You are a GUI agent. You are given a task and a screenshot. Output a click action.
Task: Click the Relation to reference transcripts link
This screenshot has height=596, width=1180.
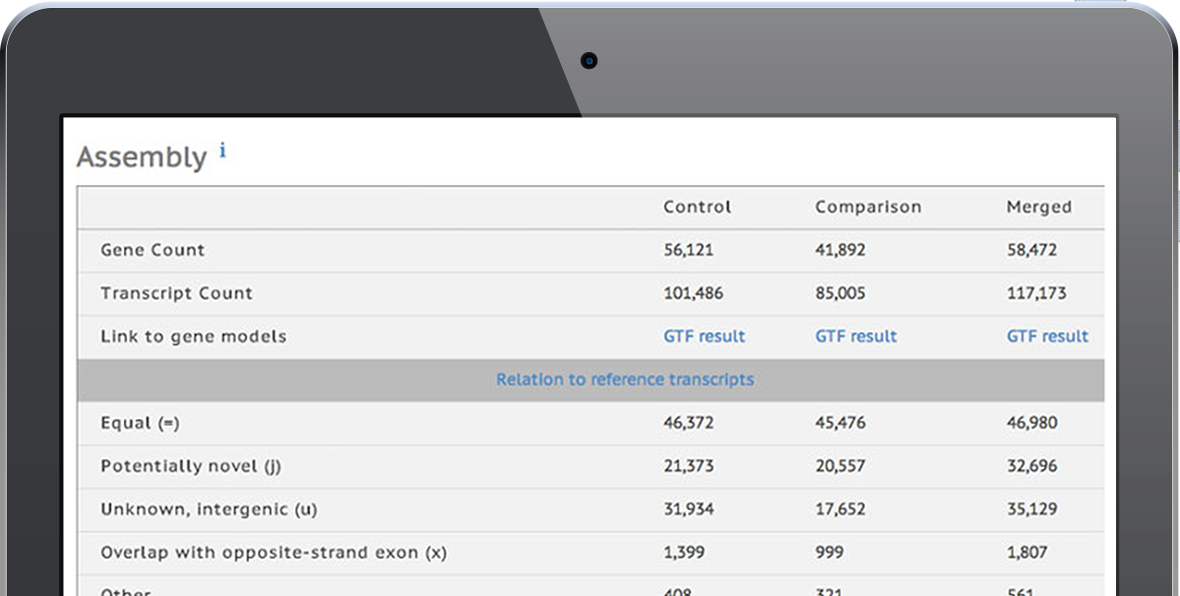coord(625,380)
